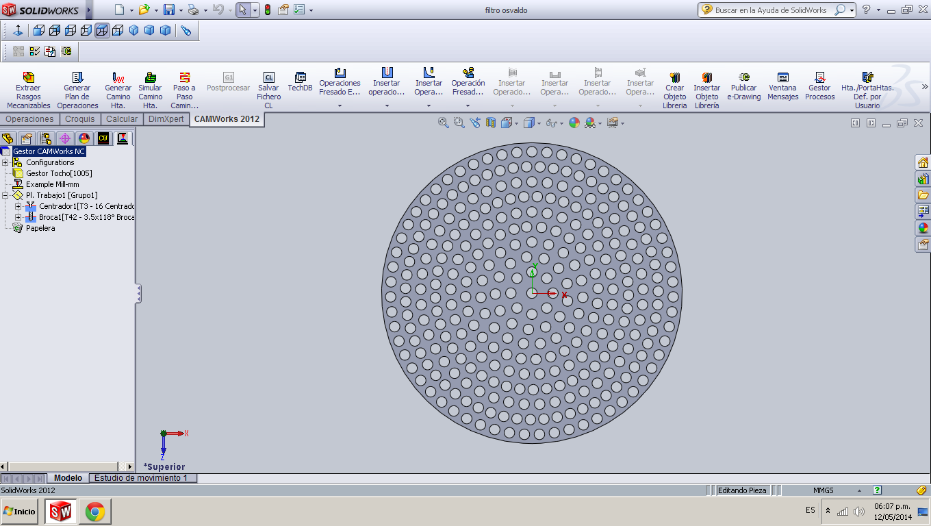Open Gestor Procesos

[819, 86]
